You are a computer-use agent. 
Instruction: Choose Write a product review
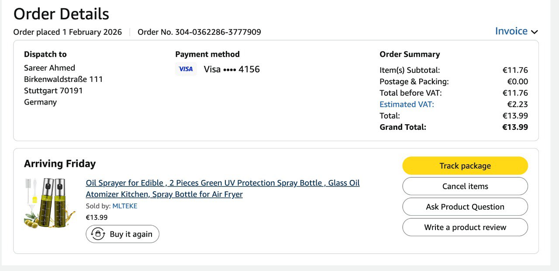pos(465,227)
